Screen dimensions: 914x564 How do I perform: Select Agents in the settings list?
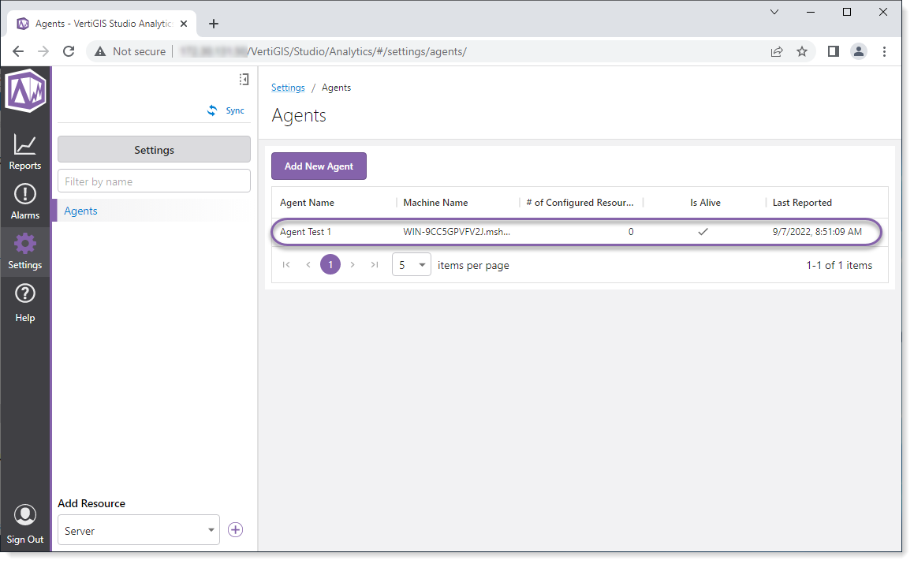[81, 211]
